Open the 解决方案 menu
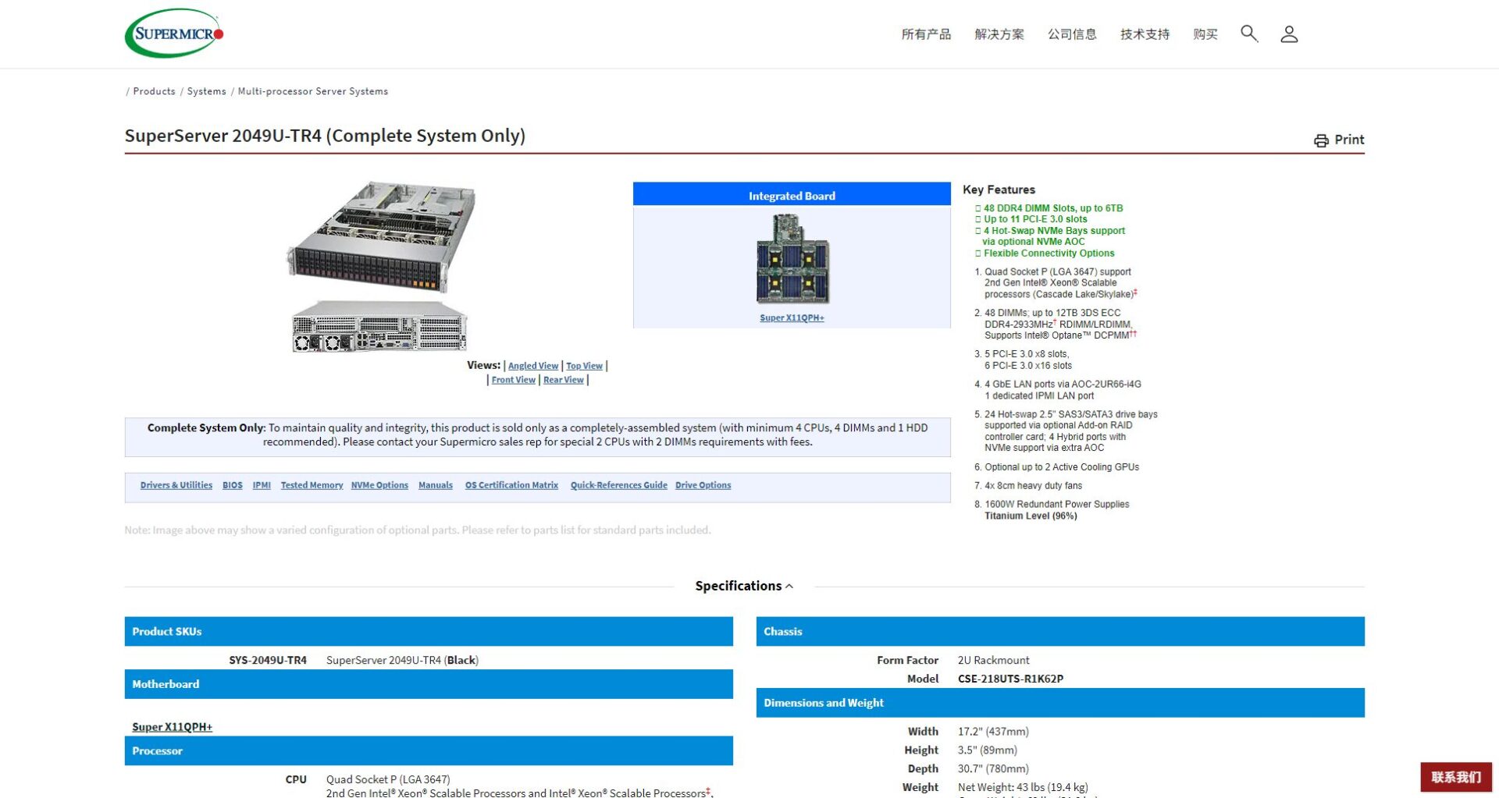Screen dimensions: 1499x798 (x=999, y=34)
